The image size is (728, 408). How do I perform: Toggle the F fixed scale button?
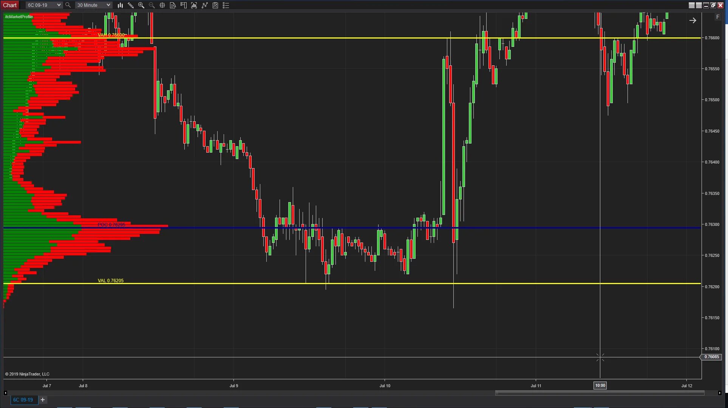[718, 17]
